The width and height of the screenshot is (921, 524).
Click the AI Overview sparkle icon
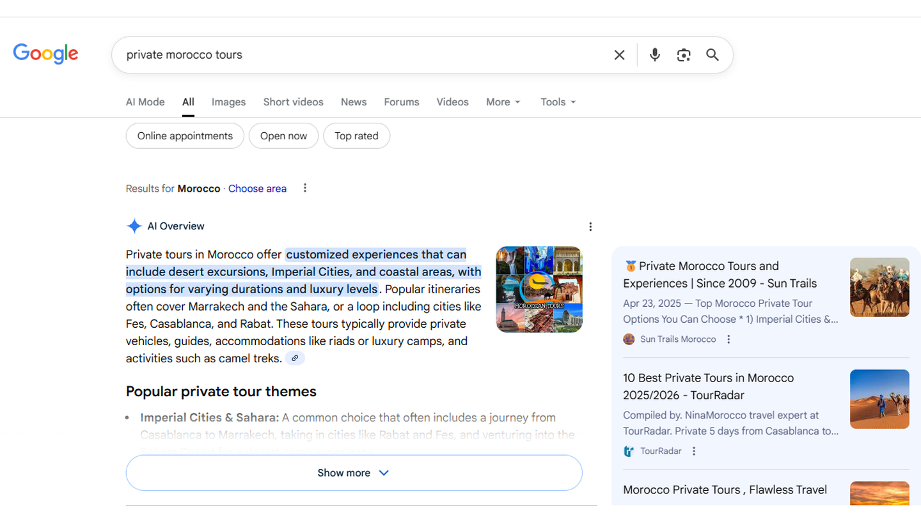[x=134, y=226]
